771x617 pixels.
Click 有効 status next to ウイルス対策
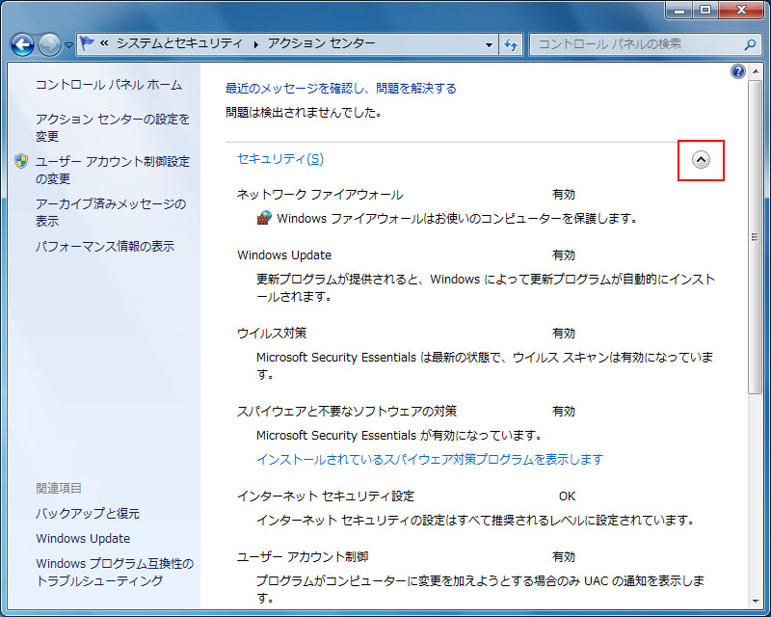564,334
